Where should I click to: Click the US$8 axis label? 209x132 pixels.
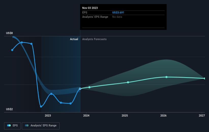[x=9, y=33]
